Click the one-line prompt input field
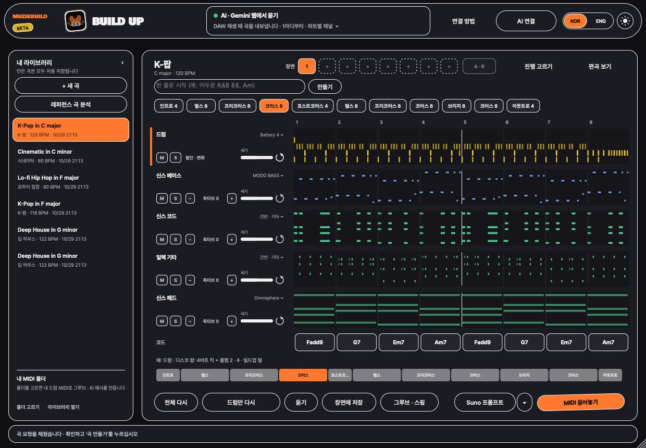This screenshot has height=448, width=646. tap(229, 86)
